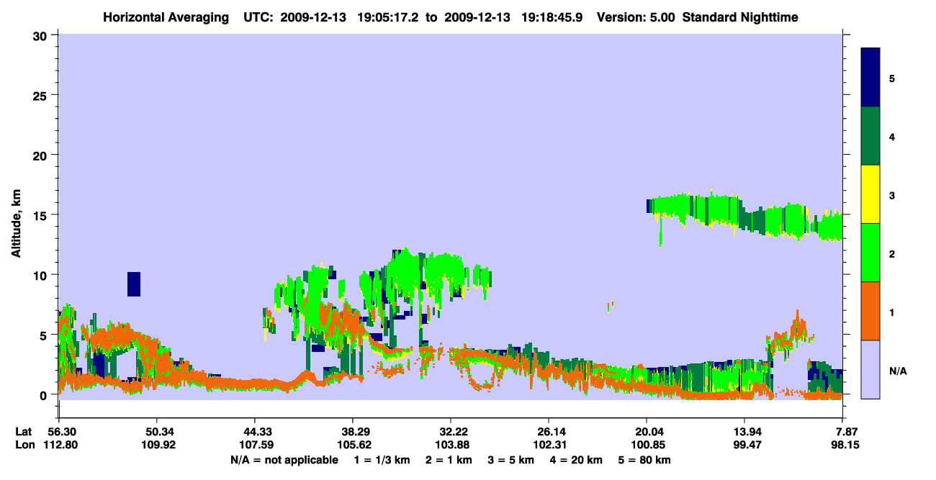Click the colorbar label '3'

[x=891, y=195]
